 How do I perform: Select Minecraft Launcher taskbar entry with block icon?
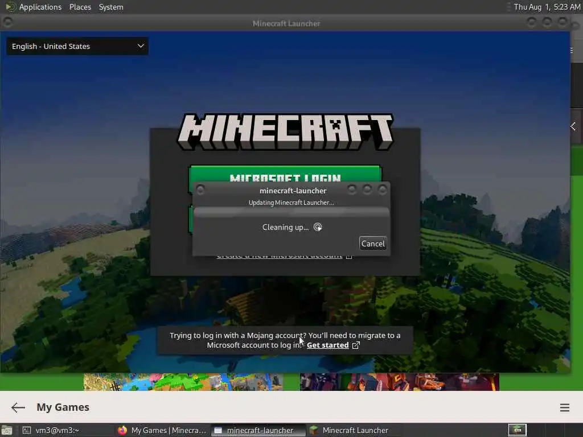coord(353,430)
